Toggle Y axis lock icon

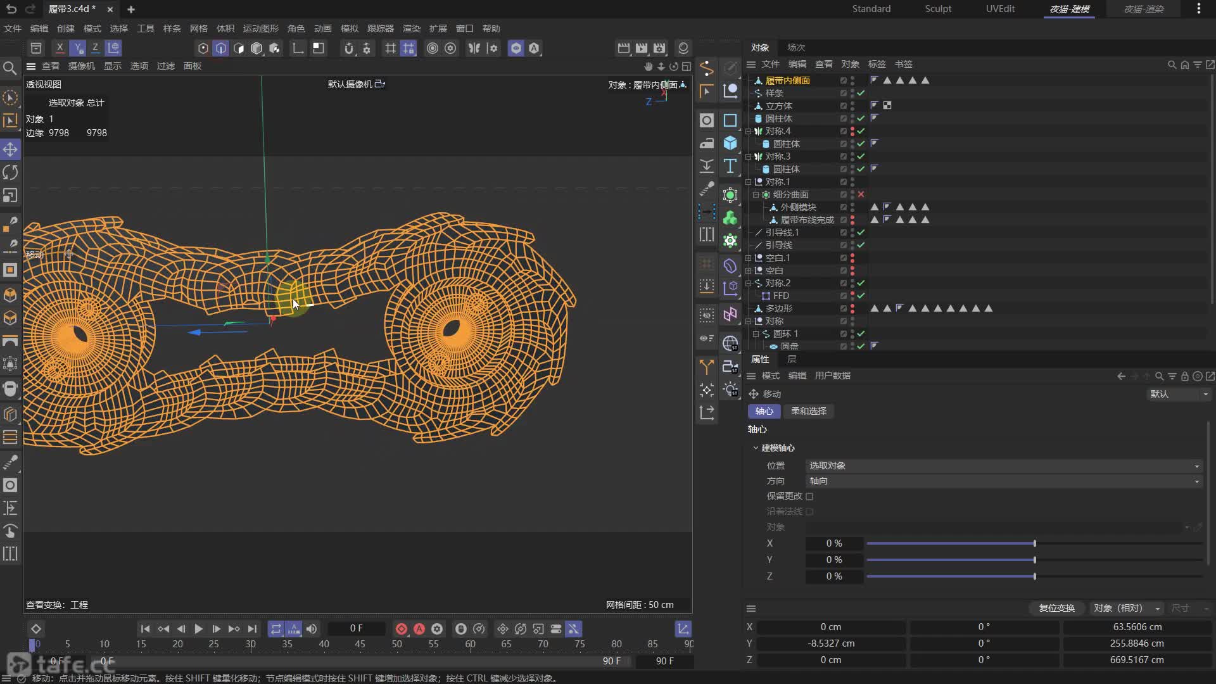pos(77,47)
